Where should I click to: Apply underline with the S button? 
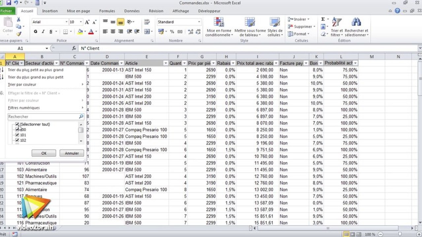tap(50, 32)
